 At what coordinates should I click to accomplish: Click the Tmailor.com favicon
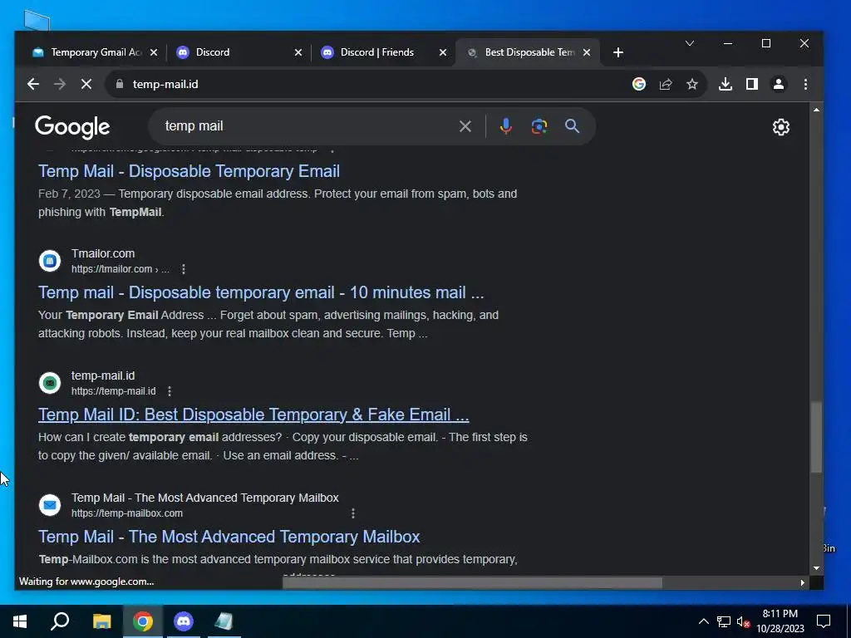tap(50, 261)
